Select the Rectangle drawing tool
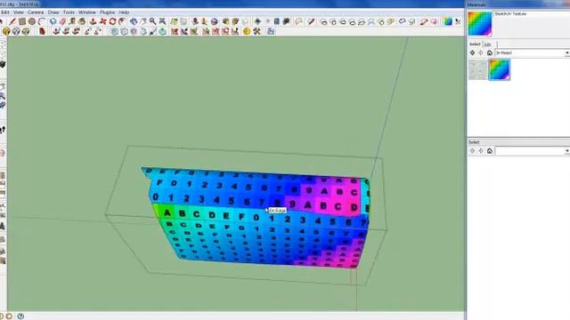 (x=22, y=21)
